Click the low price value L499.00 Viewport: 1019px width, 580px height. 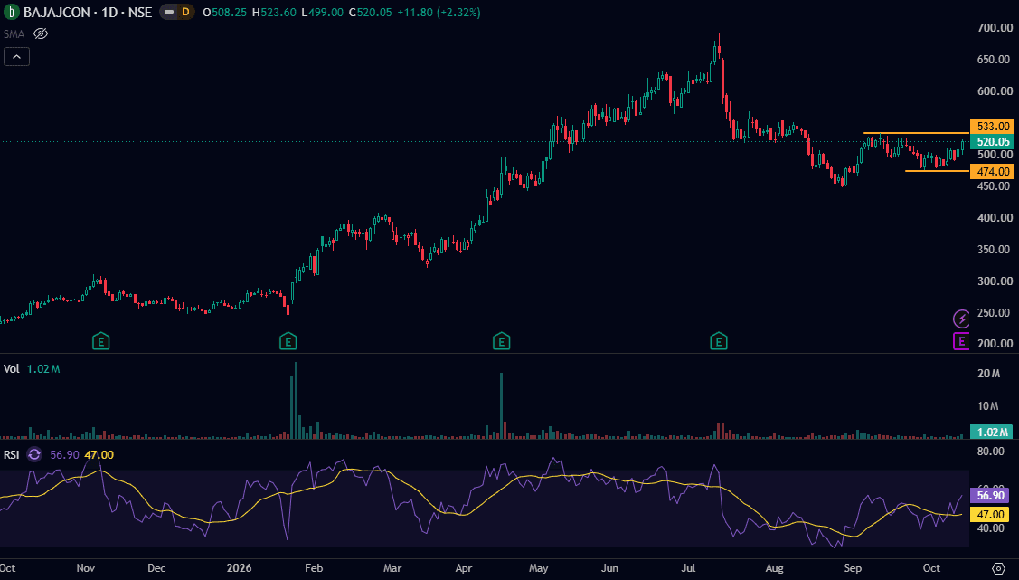(x=322, y=13)
